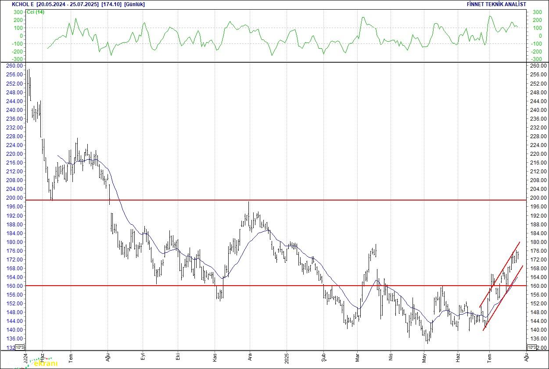The image size is (549, 369).
Task: Click the Kas month label
Action: coord(215,358)
